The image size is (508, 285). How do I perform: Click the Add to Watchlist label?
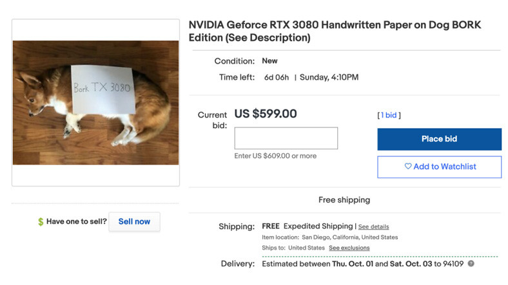point(444,167)
